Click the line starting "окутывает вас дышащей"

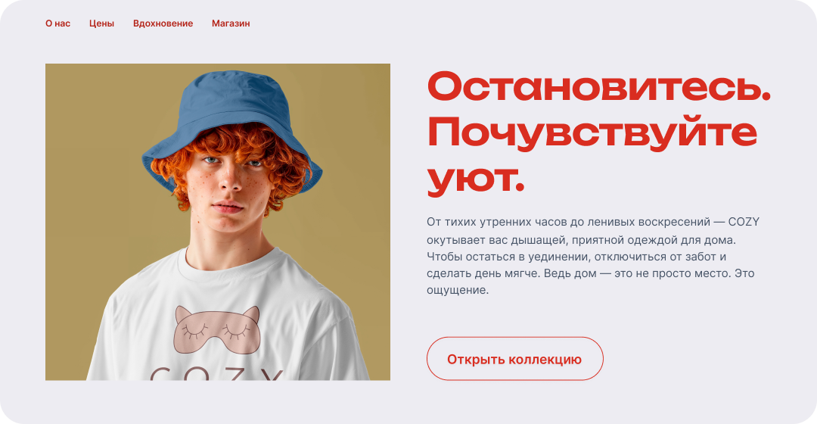click(x=582, y=241)
